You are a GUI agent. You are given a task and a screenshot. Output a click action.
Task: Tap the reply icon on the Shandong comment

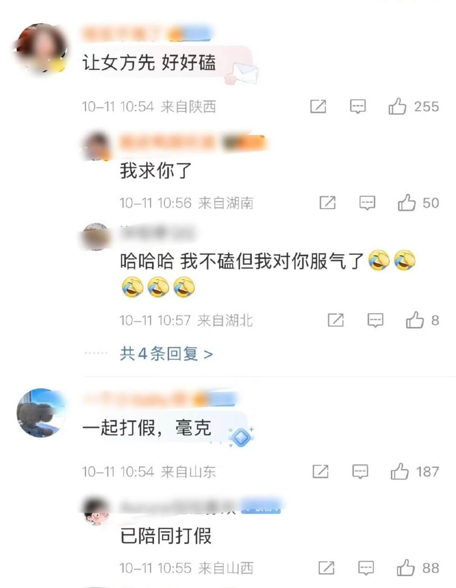click(x=360, y=472)
